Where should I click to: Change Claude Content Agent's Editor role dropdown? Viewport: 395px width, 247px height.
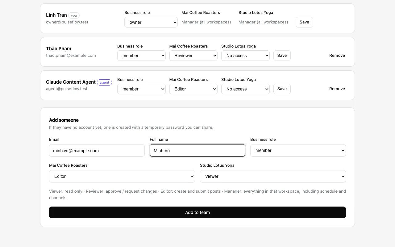click(x=193, y=89)
